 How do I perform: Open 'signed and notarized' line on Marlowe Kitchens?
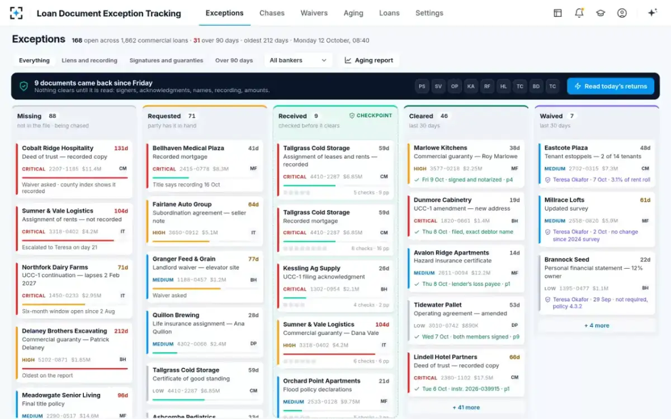pos(464,180)
